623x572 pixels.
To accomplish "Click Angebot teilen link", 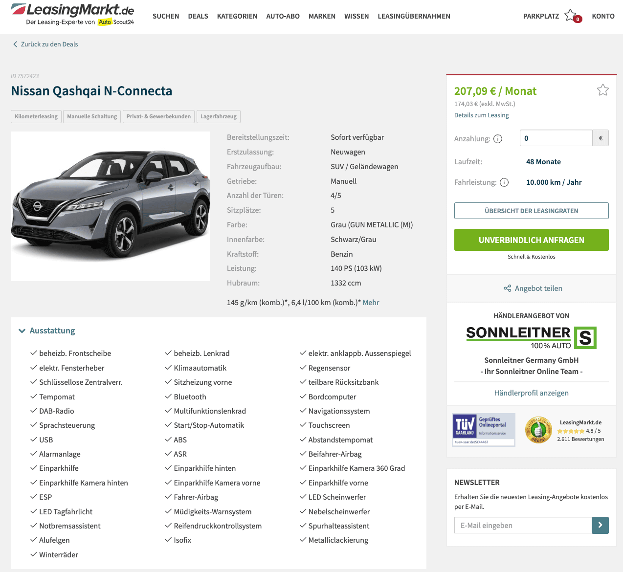I will (538, 288).
